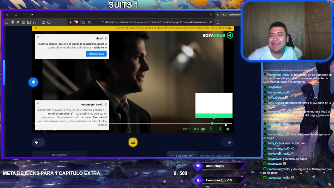The image size is (334, 188).
Task: Open the browser hamburger menu
Action: pos(7,22)
